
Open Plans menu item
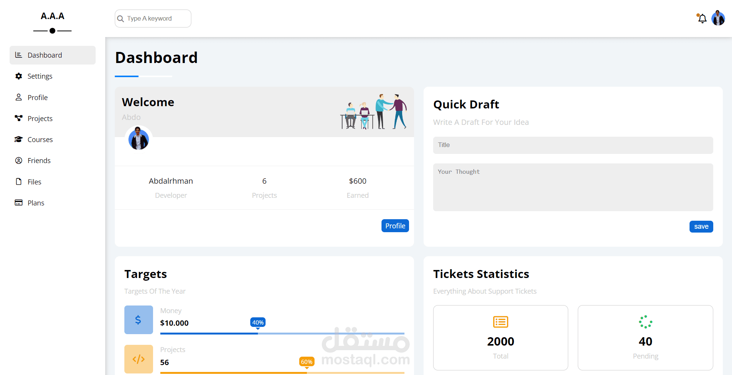[52, 203]
